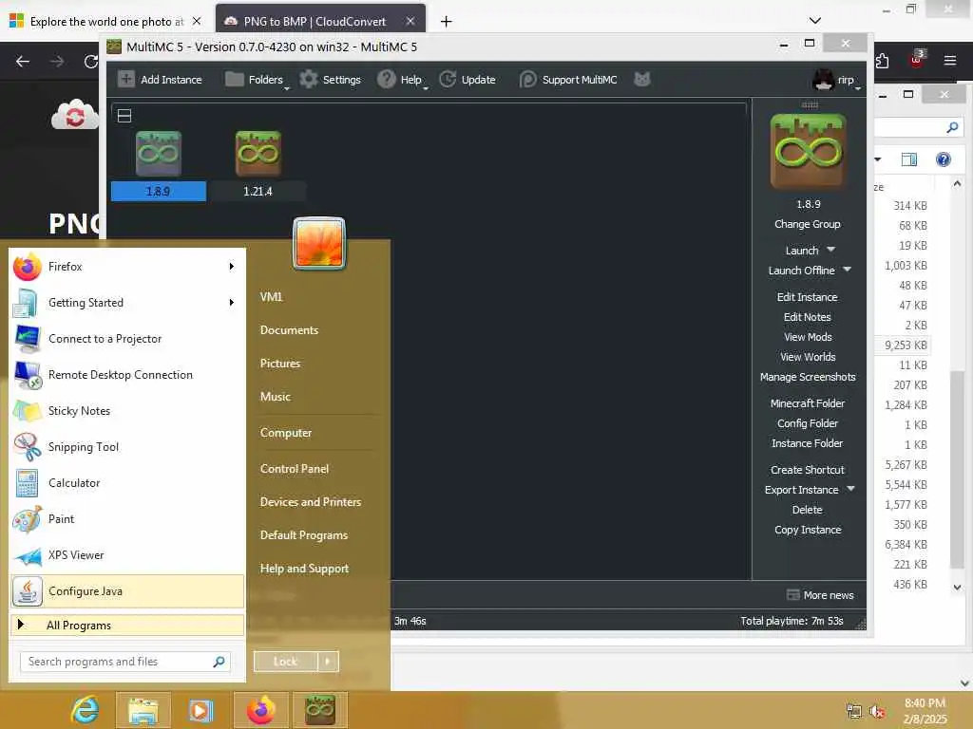Click the Firefox back arrow
The width and height of the screenshot is (973, 729).
point(23,62)
